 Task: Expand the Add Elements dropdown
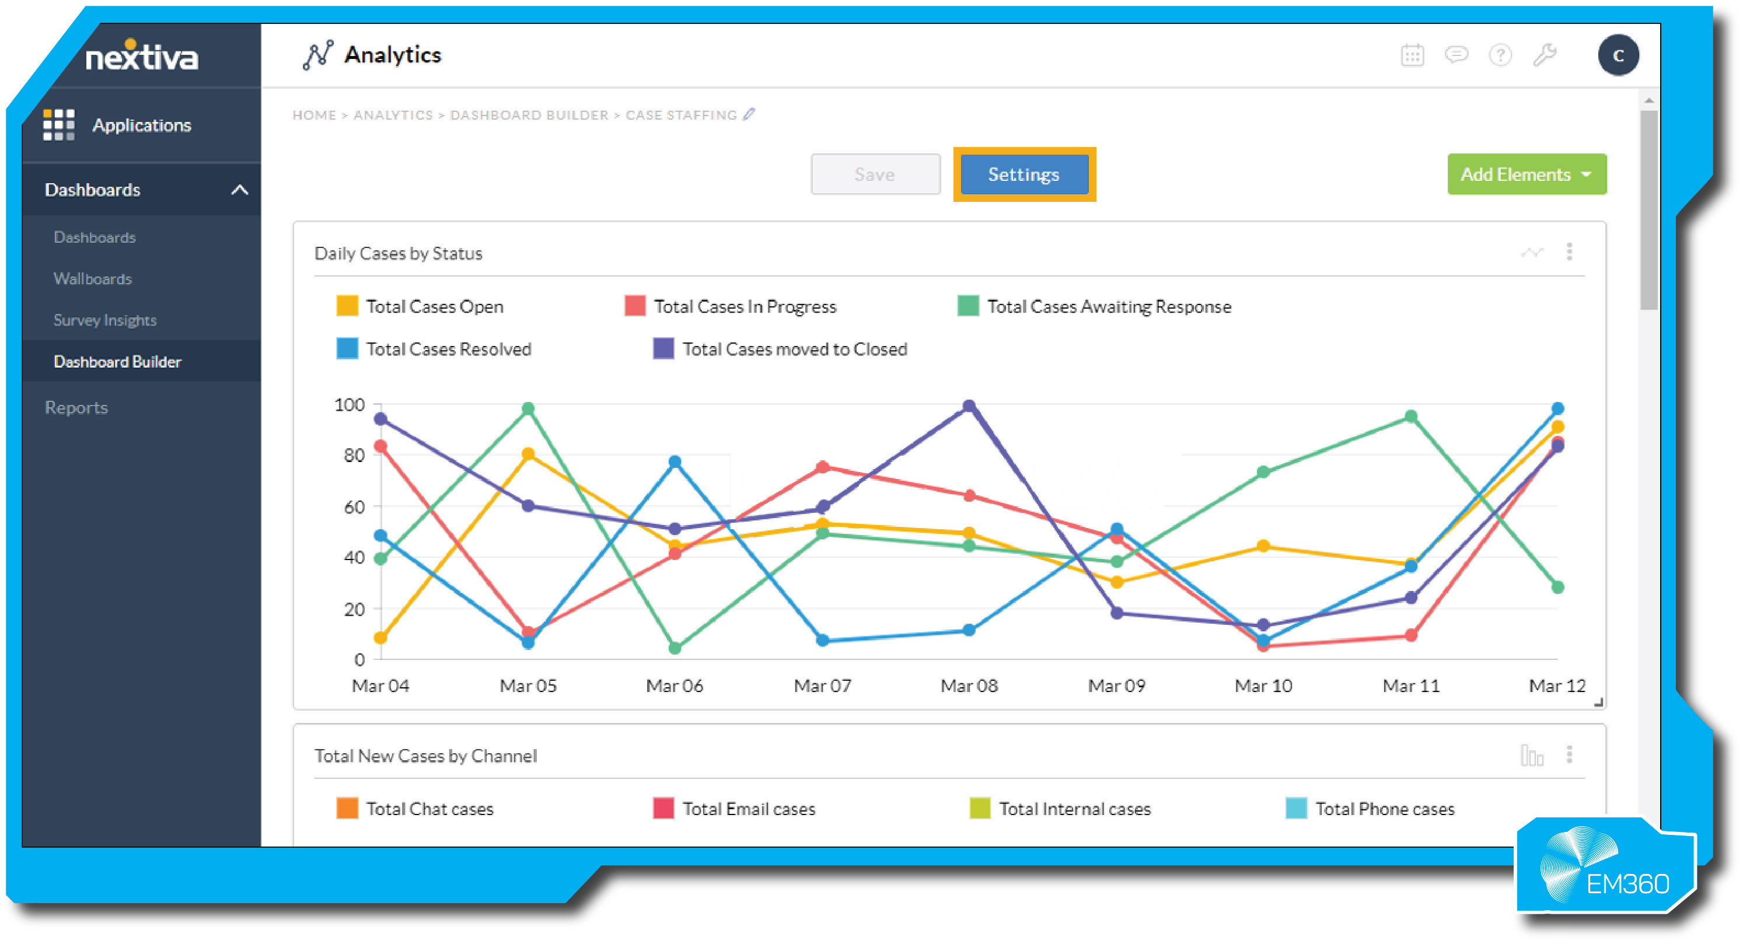pyautogui.click(x=1526, y=174)
